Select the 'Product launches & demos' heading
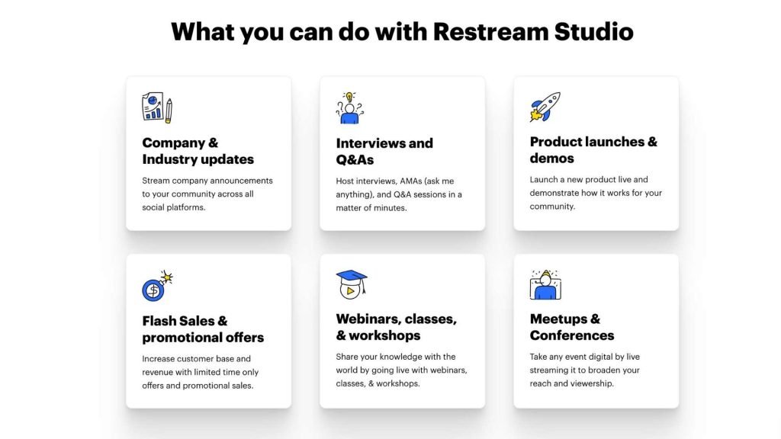Image resolution: width=781 pixels, height=439 pixels. 593,150
